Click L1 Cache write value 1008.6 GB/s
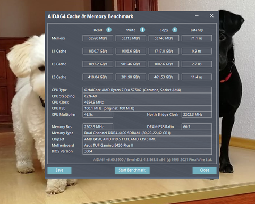This screenshot has width=255, height=204. 131,51
